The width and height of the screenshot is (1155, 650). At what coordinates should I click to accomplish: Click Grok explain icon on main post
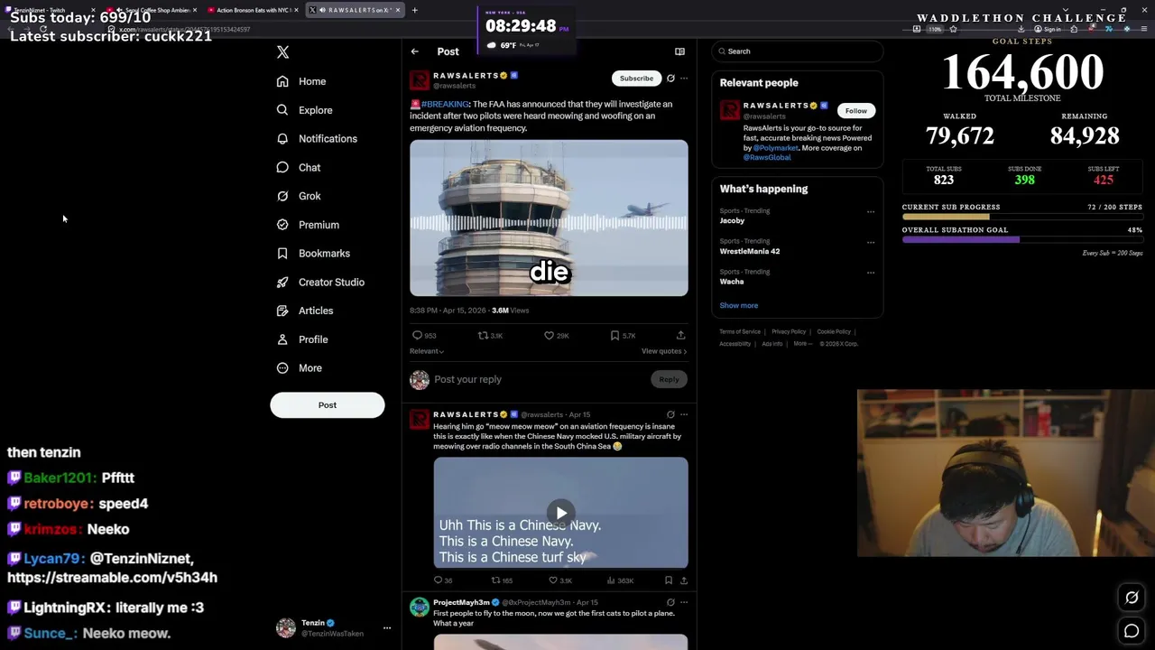(670, 79)
